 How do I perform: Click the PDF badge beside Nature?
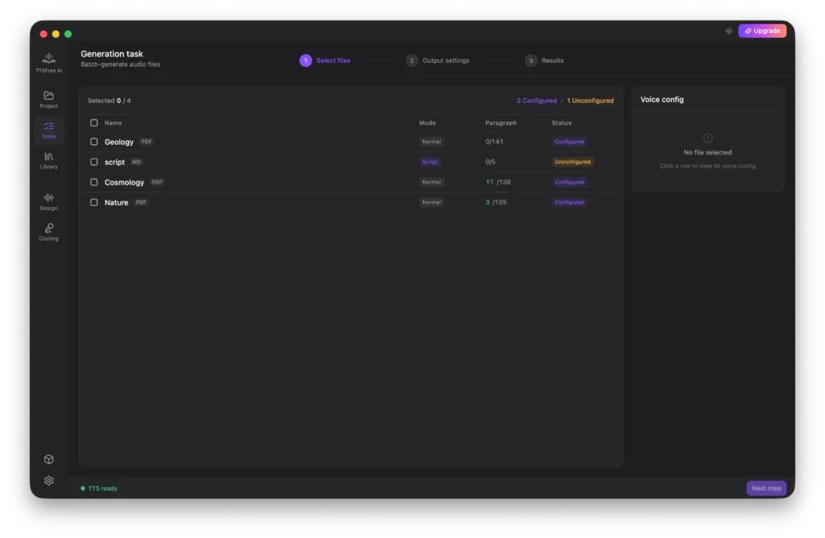click(x=141, y=202)
